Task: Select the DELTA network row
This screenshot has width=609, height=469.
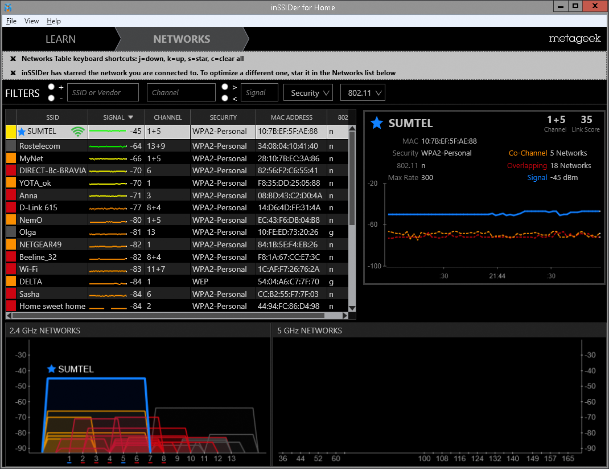Action: coord(177,282)
